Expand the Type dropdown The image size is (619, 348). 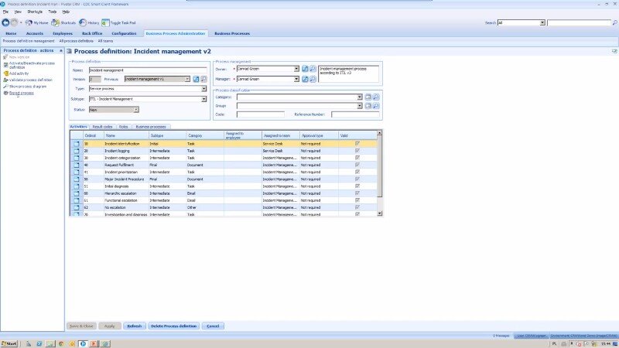tap(203, 89)
